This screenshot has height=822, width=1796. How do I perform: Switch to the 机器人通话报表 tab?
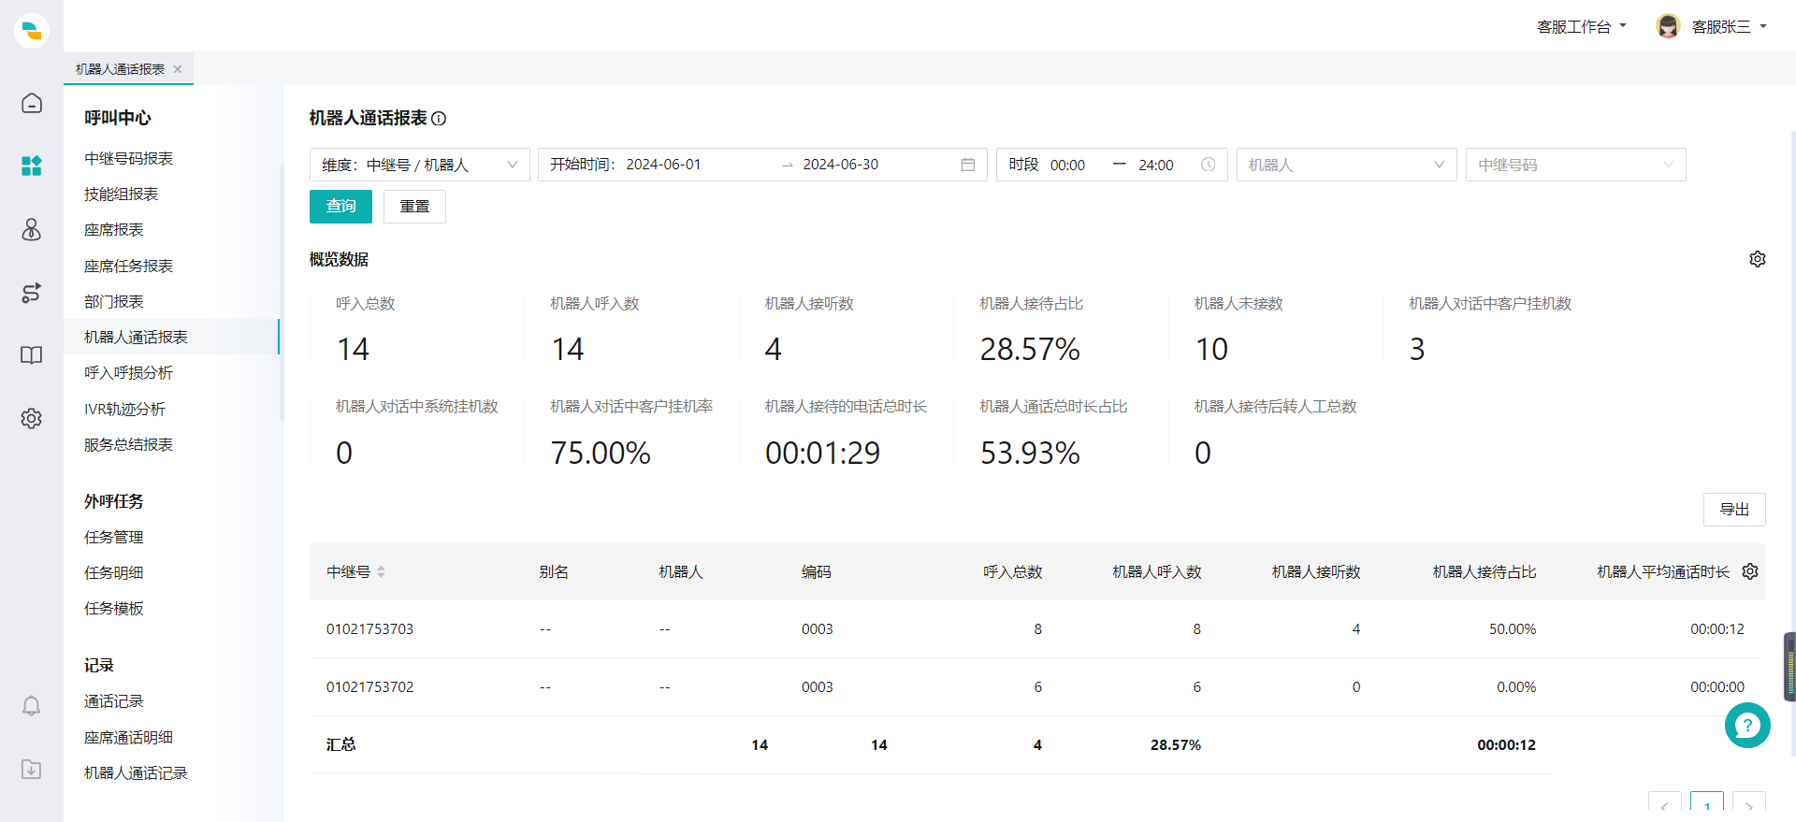(x=121, y=69)
